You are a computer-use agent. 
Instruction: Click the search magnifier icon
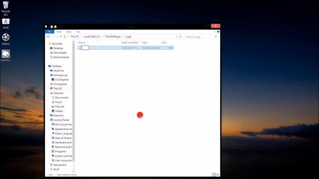pos(216,36)
